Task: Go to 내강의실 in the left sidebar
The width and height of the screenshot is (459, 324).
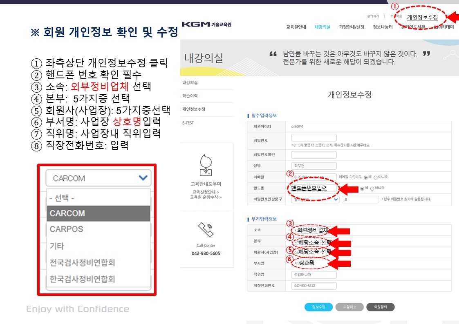Action: click(x=190, y=83)
